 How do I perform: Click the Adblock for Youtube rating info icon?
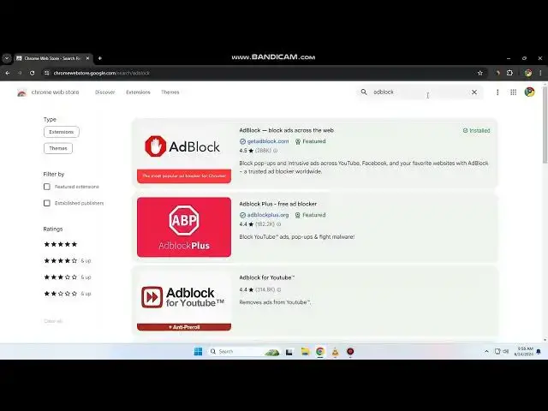click(x=279, y=289)
